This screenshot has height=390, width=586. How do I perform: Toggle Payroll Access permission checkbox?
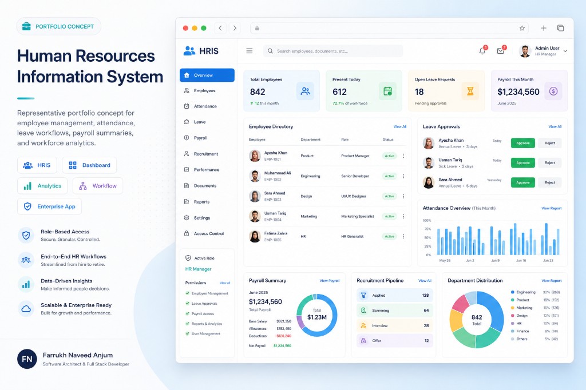(x=188, y=313)
